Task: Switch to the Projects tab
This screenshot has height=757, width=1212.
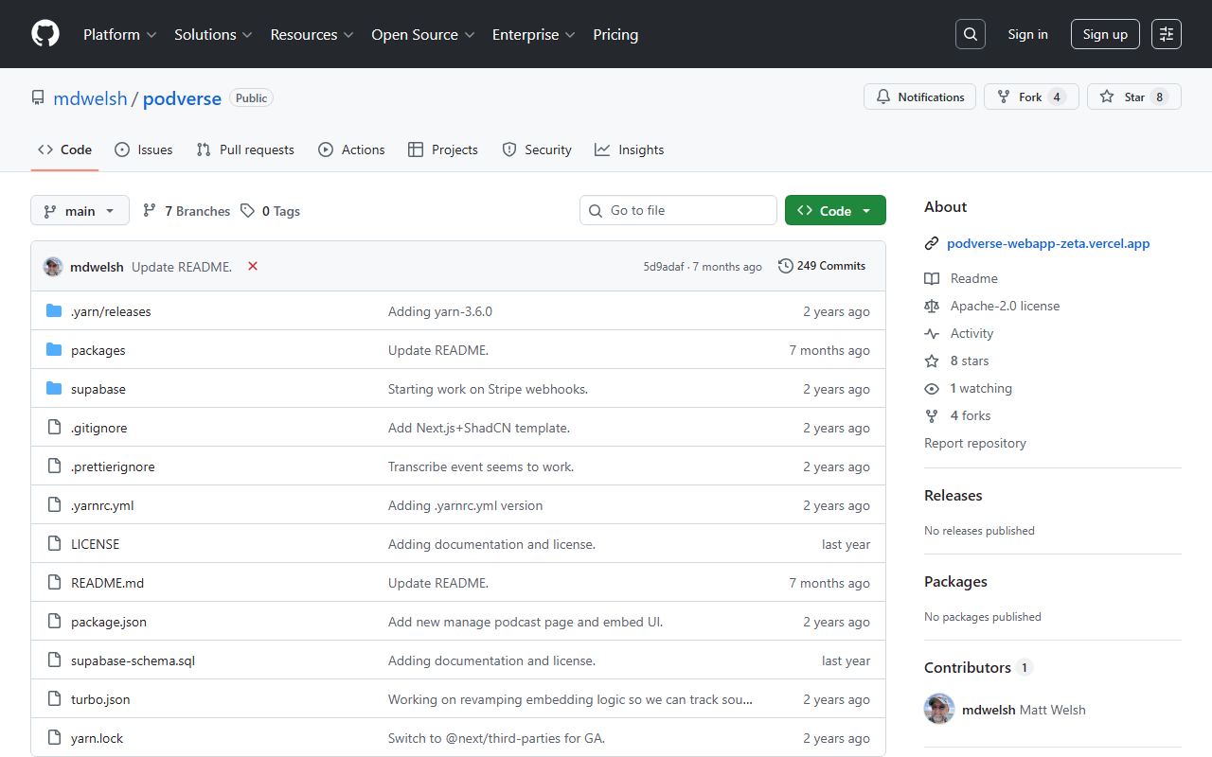Action: point(443,150)
